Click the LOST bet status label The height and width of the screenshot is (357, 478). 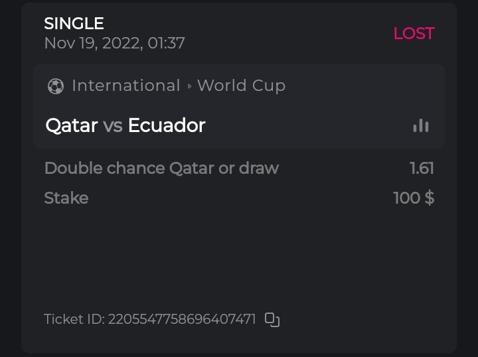[414, 33]
